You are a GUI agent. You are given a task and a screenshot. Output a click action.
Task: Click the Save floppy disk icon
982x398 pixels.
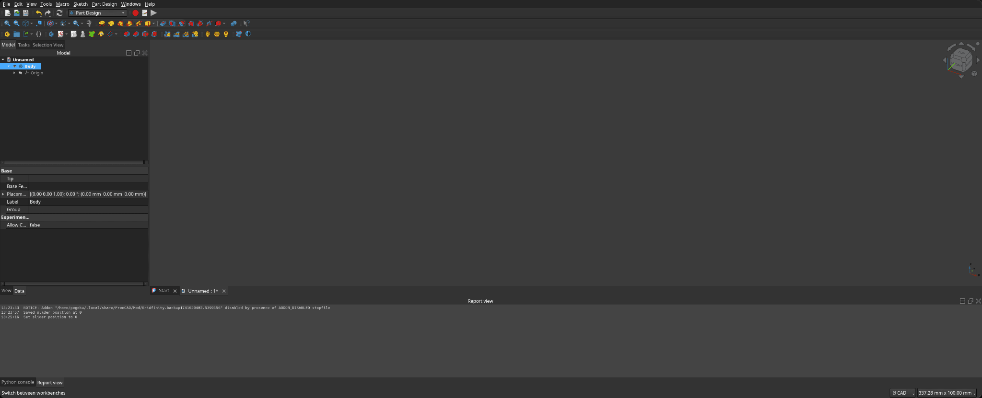pos(25,13)
